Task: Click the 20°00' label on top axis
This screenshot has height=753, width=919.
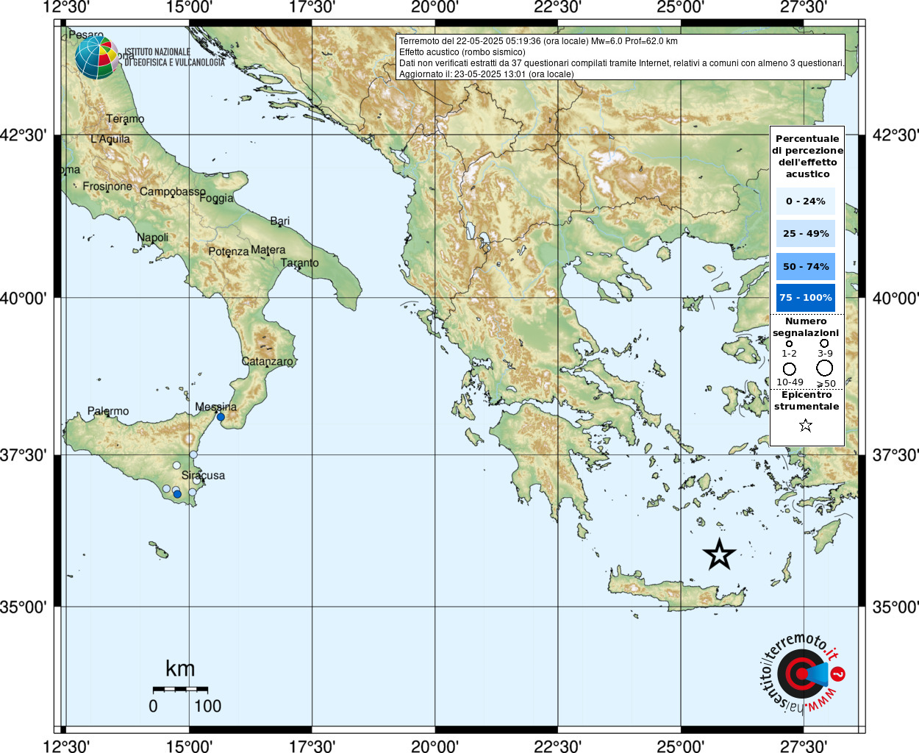Action: click(435, 7)
